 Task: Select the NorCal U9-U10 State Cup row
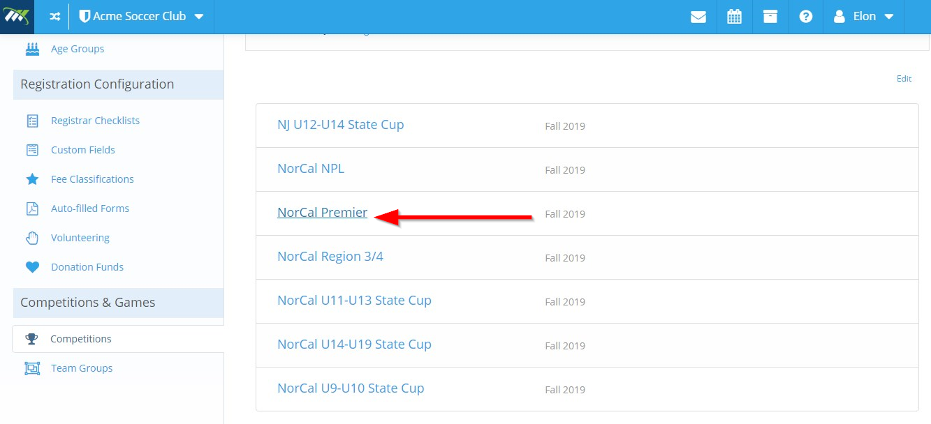pyautogui.click(x=587, y=389)
